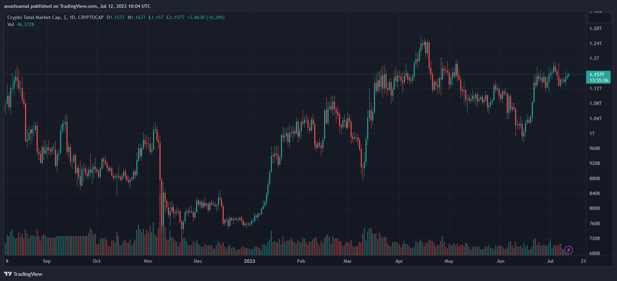This screenshot has width=617, height=281.
Task: Click the 1D interval label in the legend
Action: pyautogui.click(x=73, y=17)
